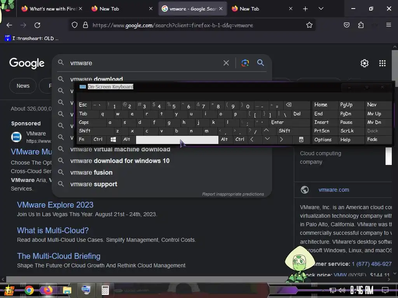Open File Explorer from the taskbar
The image size is (398, 298).
(x=67, y=290)
